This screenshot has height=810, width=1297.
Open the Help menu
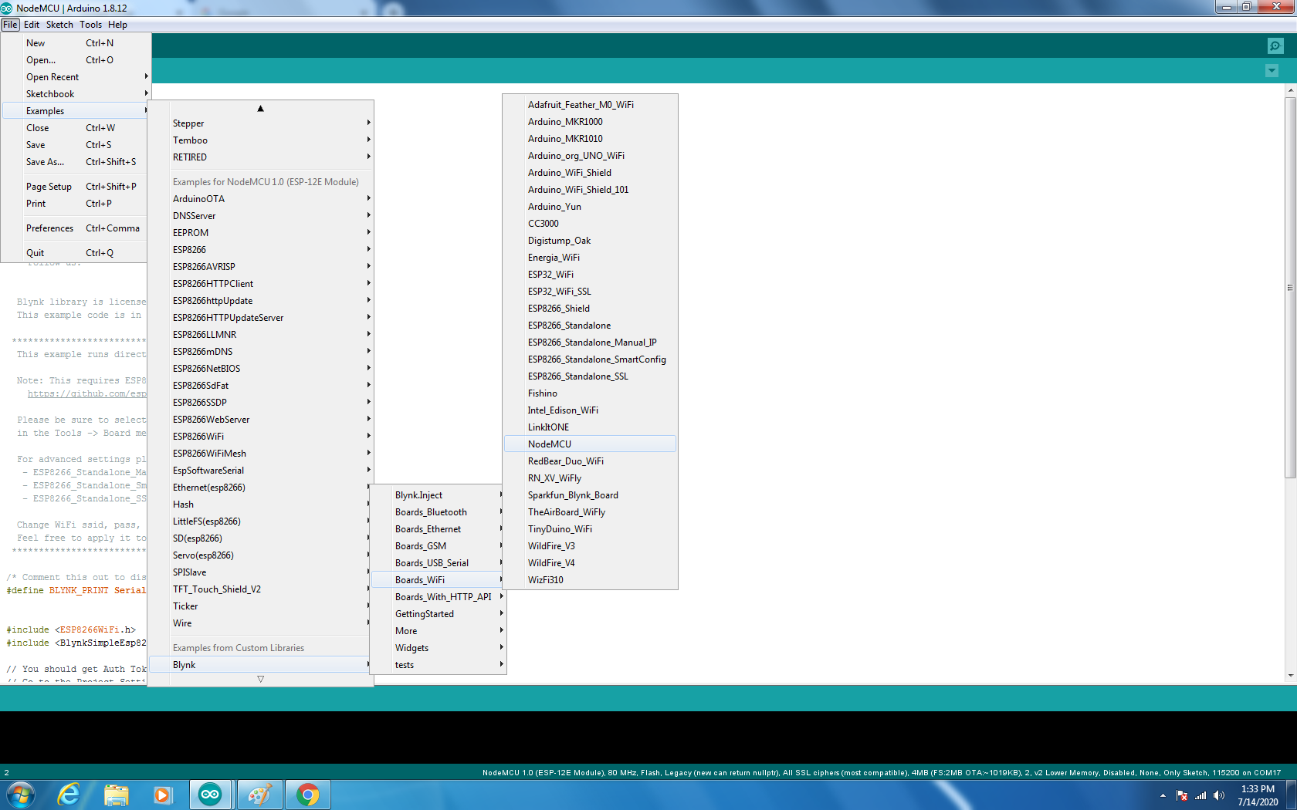coord(117,25)
